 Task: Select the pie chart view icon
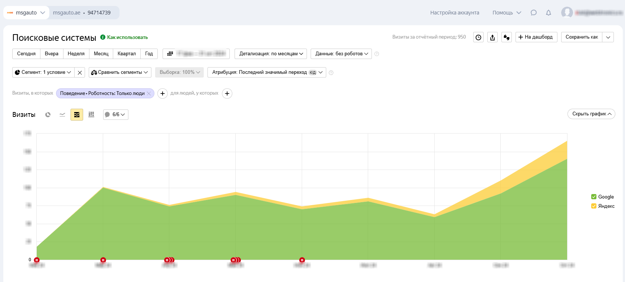pyautogui.click(x=48, y=115)
